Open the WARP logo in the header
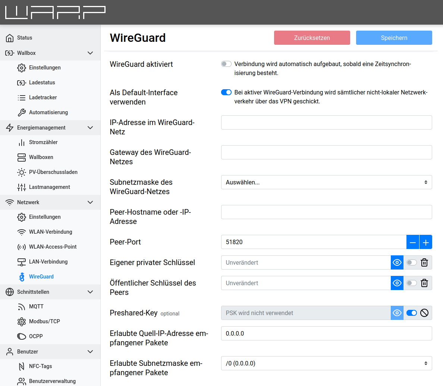443x386 pixels. tap(55, 12)
